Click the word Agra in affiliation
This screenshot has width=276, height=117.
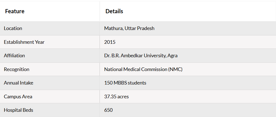tap(172, 56)
